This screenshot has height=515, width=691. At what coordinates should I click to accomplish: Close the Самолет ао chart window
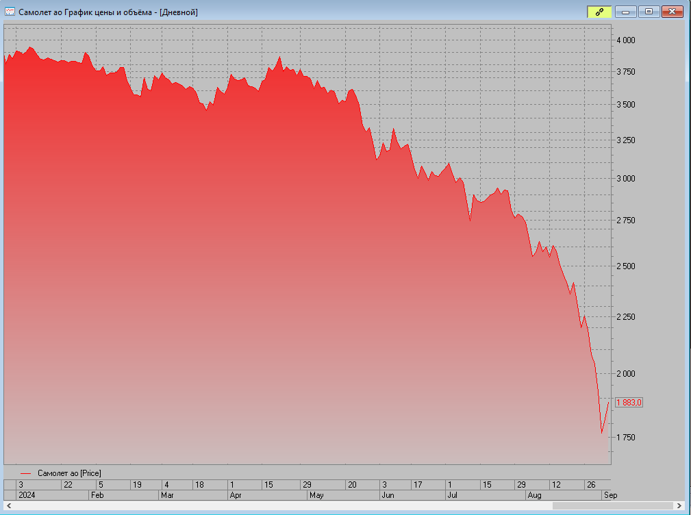[x=672, y=12]
